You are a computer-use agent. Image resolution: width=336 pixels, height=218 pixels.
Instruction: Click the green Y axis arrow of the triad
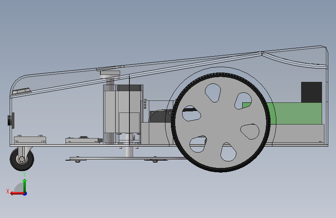(25, 186)
